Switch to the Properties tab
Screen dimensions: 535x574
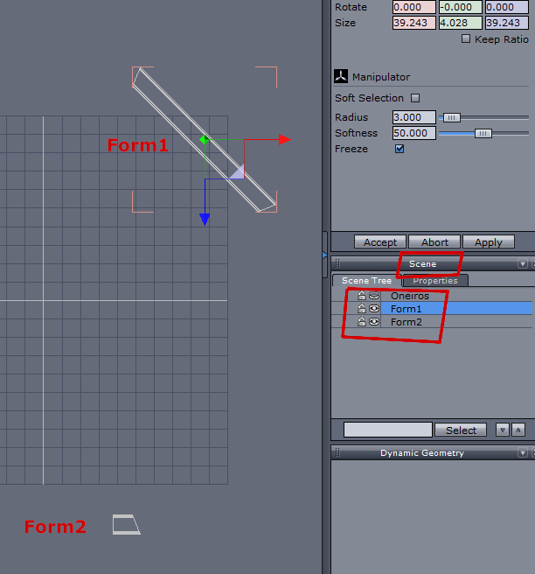435,280
